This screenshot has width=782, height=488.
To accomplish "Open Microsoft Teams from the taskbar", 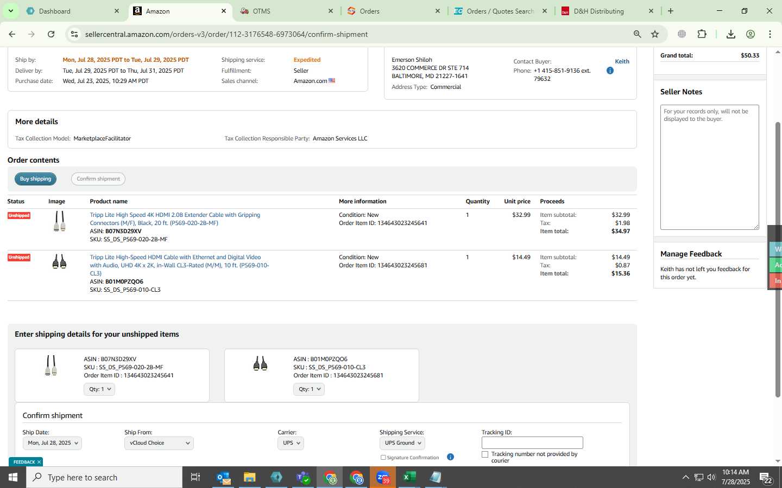I will [x=303, y=477].
